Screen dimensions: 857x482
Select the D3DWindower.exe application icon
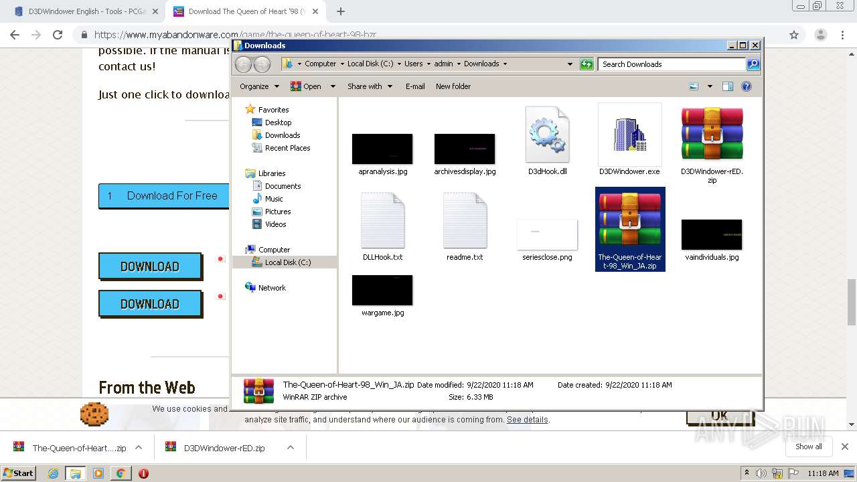(x=629, y=135)
